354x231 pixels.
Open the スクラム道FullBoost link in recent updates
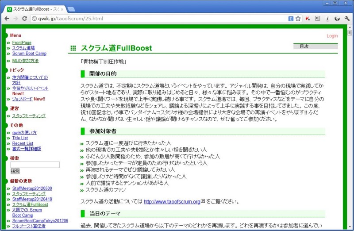click(30, 204)
